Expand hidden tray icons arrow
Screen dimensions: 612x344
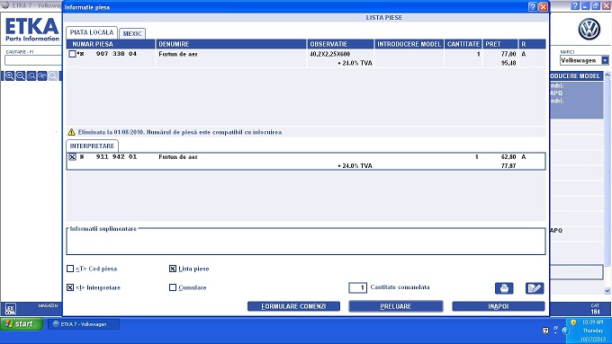click(565, 331)
